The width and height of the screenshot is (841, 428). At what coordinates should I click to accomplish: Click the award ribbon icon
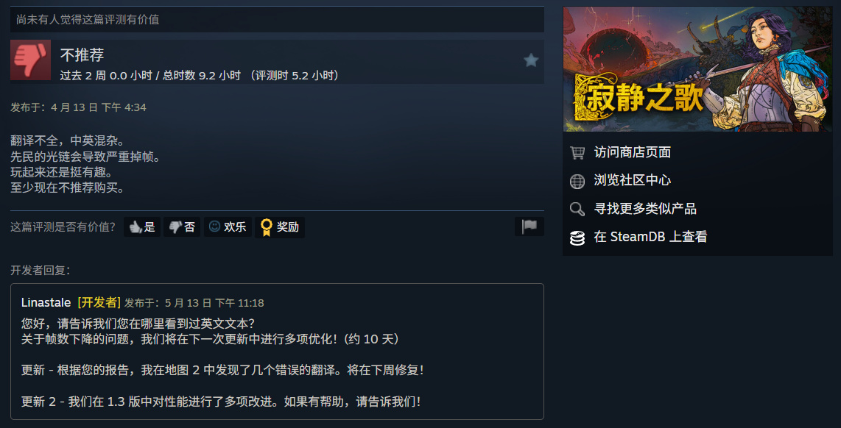[x=266, y=227]
